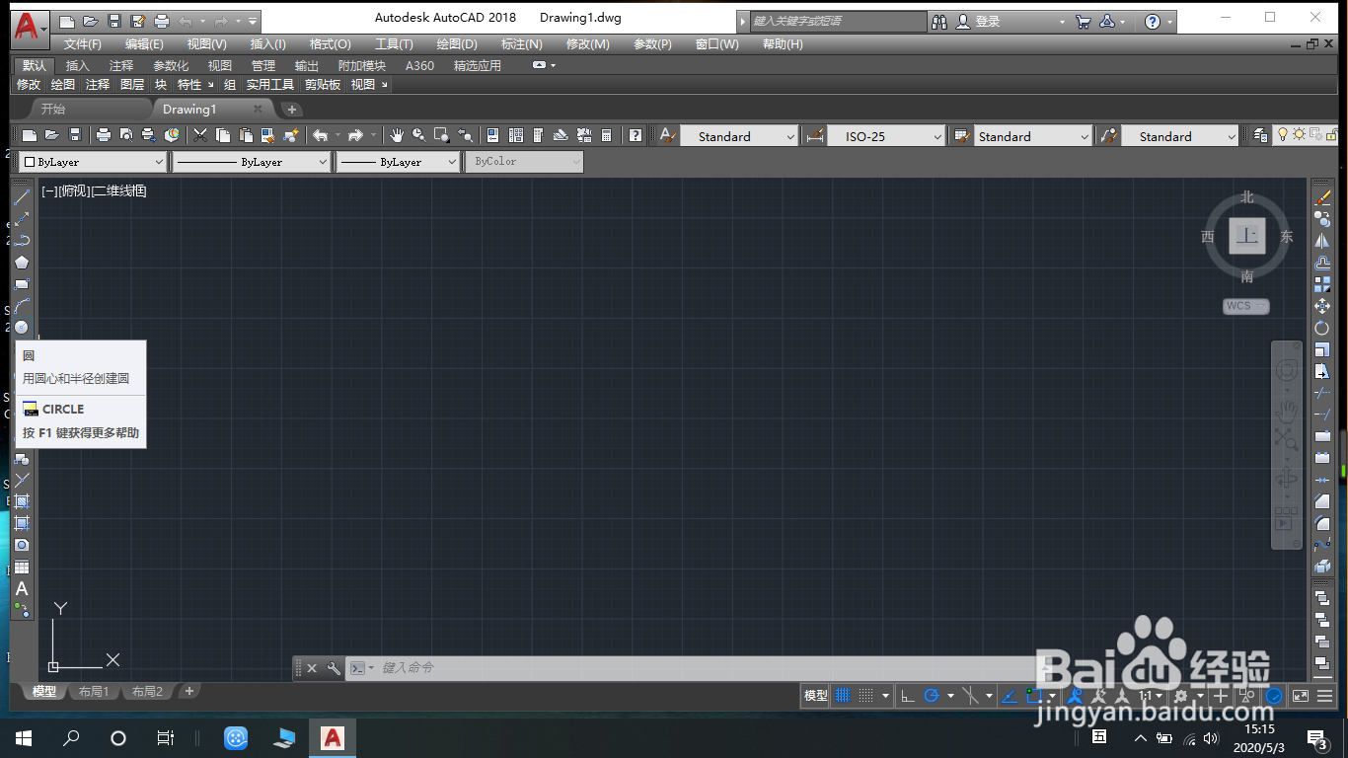The image size is (1348, 758).
Task: Toggle ortho mode in status bar
Action: 908,696
